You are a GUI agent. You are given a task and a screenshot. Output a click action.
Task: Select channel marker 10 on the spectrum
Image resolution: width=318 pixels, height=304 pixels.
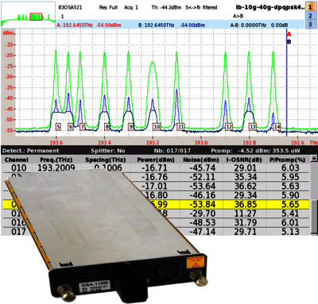[157, 127]
